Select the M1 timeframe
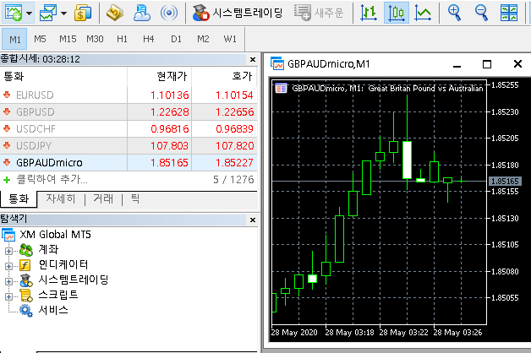The height and width of the screenshot is (353, 531). point(14,39)
